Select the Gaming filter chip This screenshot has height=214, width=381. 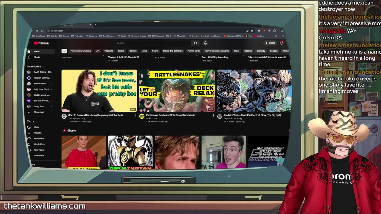tap(133, 51)
